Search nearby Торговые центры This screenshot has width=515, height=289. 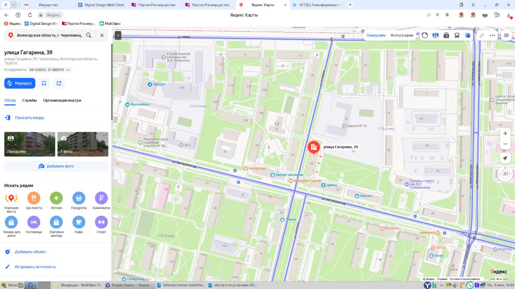pos(56,226)
